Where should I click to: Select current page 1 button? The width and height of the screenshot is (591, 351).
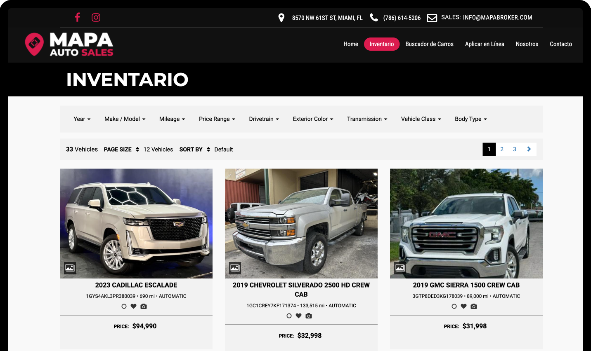489,149
